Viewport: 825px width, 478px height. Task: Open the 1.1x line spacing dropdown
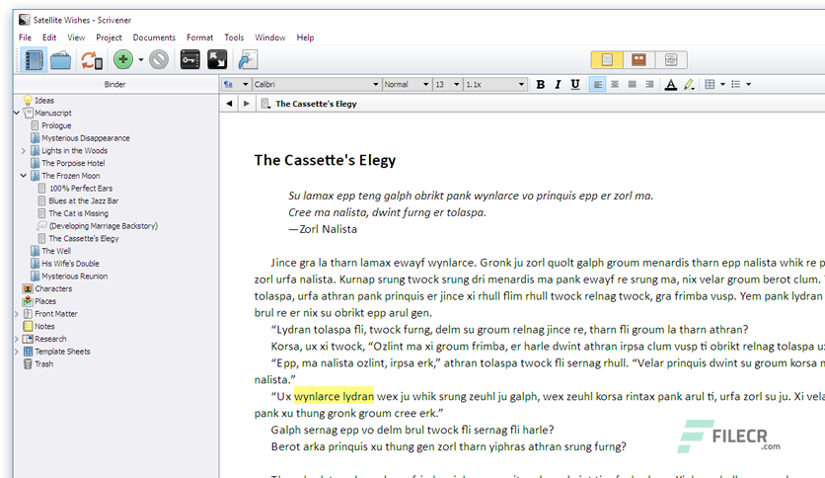coord(495,84)
